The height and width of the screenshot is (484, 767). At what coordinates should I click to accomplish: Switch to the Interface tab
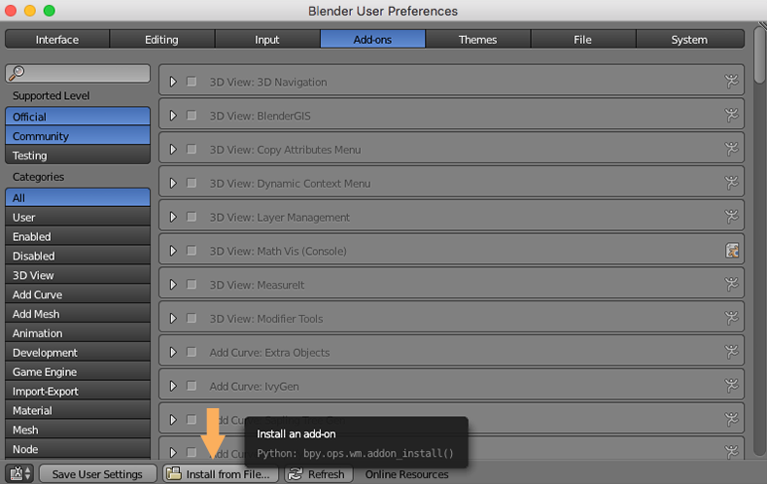57,39
